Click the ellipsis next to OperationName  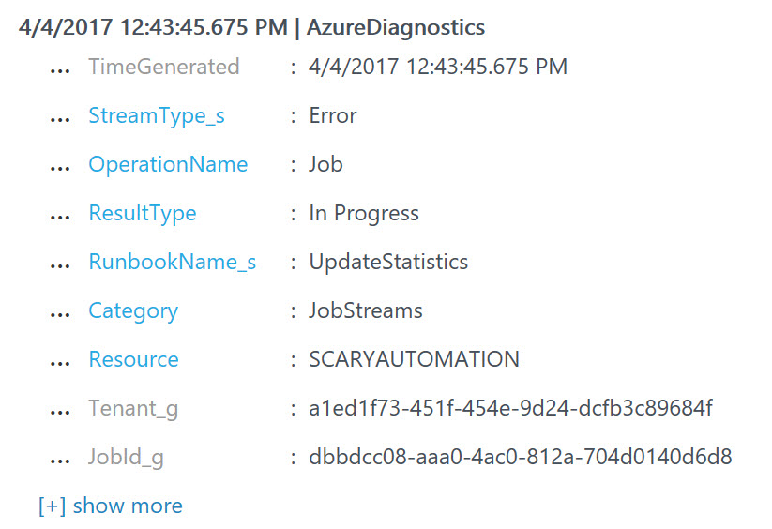(x=60, y=168)
